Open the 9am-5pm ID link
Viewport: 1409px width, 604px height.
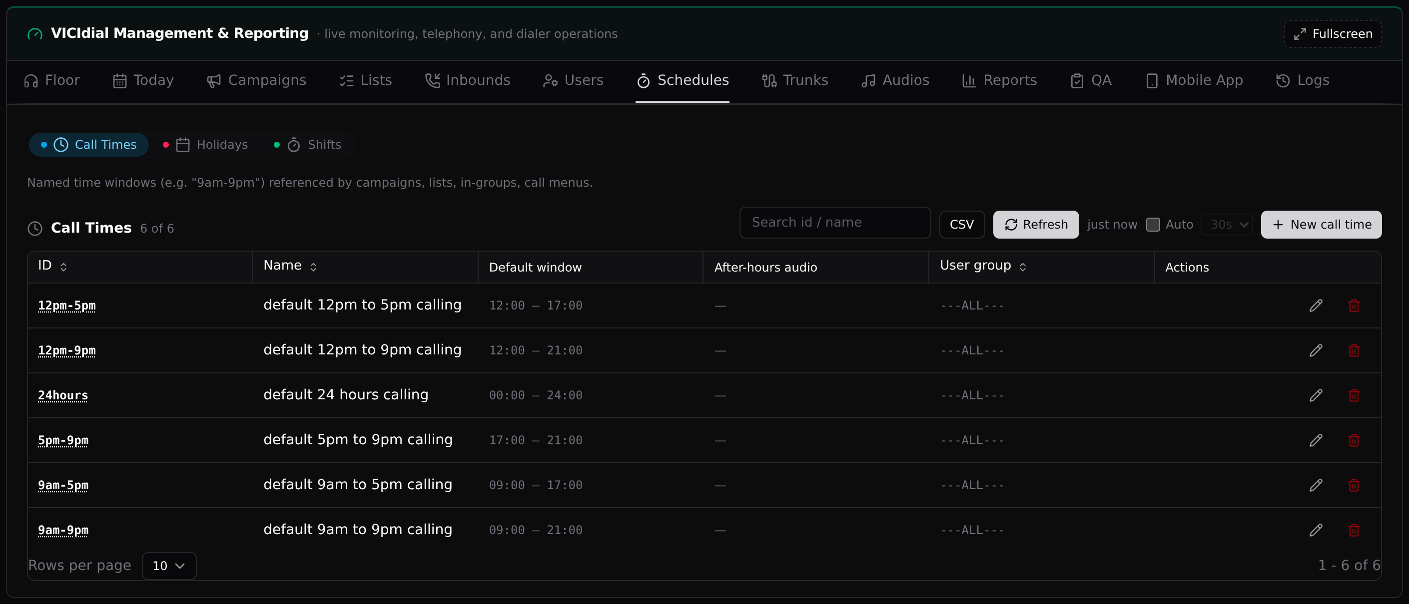(x=63, y=485)
